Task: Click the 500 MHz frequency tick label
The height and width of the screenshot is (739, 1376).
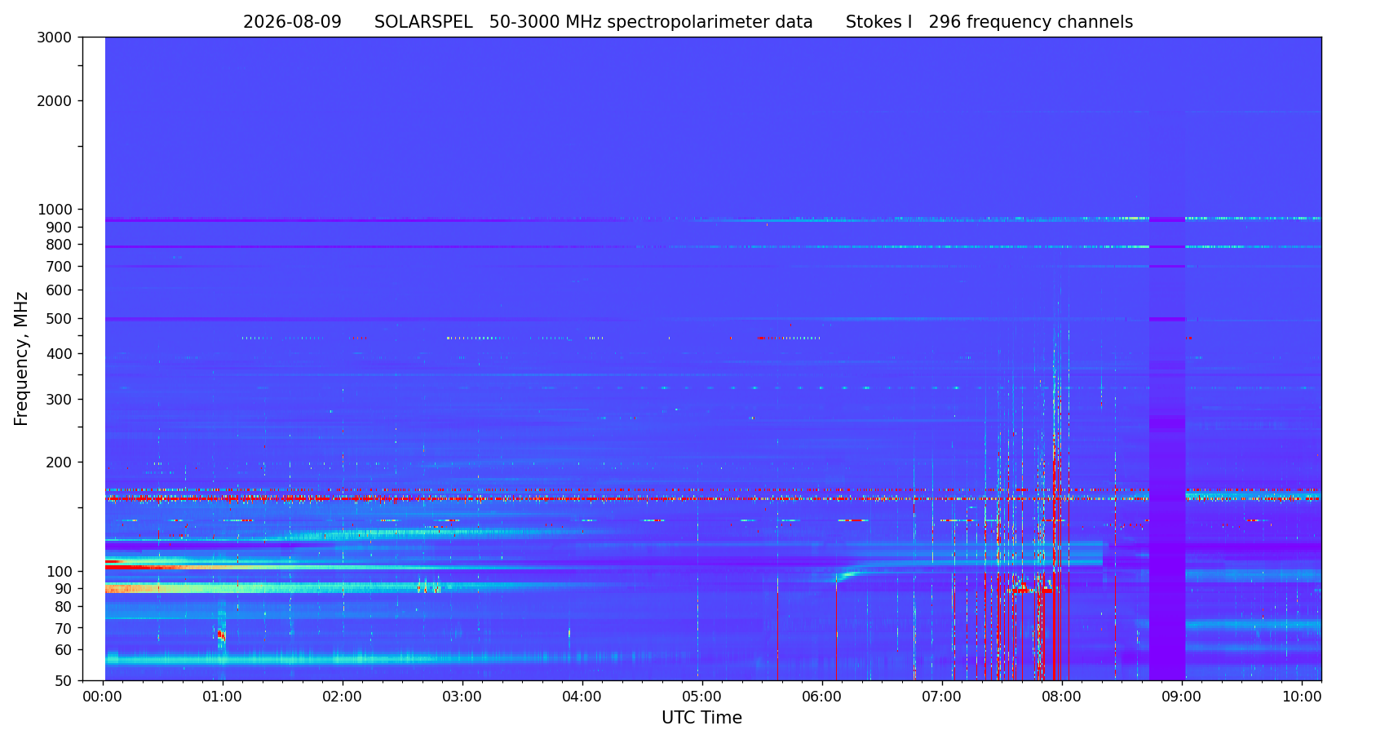Action: [59, 319]
